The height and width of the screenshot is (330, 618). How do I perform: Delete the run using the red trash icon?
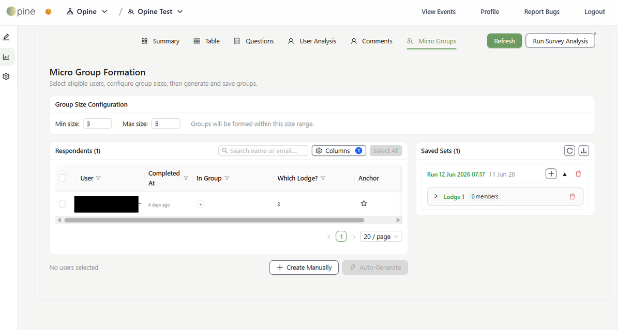point(578,174)
